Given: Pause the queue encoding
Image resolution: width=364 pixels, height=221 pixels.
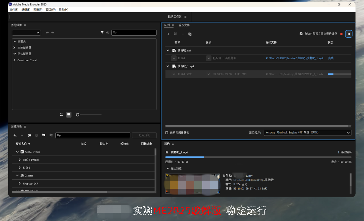Looking at the screenshot, I should click(x=349, y=34).
